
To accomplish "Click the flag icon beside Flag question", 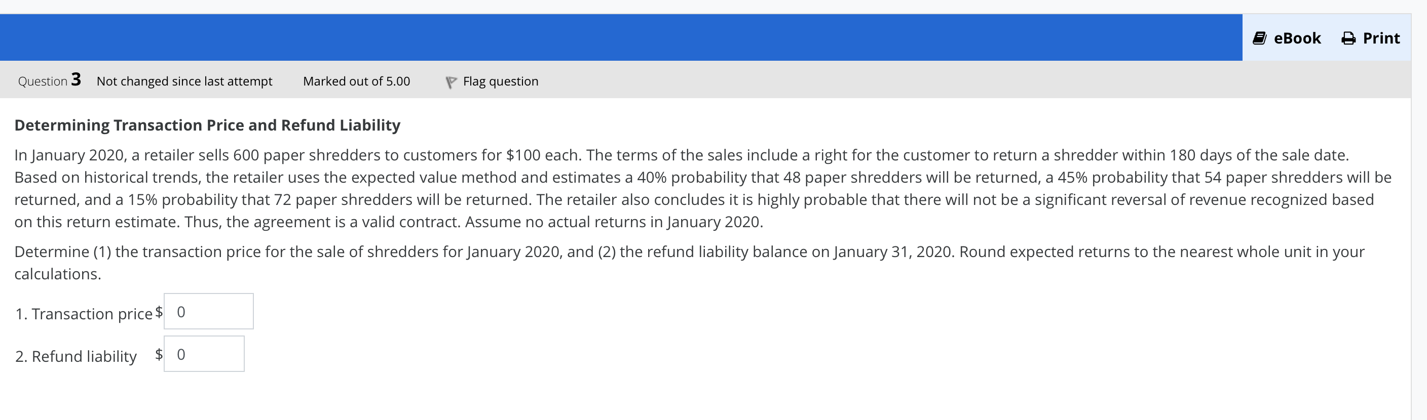I will (450, 81).
